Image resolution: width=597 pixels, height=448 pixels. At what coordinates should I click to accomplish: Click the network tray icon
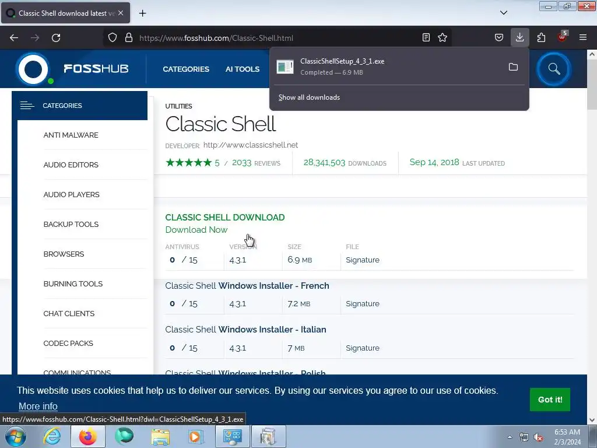[524, 437]
